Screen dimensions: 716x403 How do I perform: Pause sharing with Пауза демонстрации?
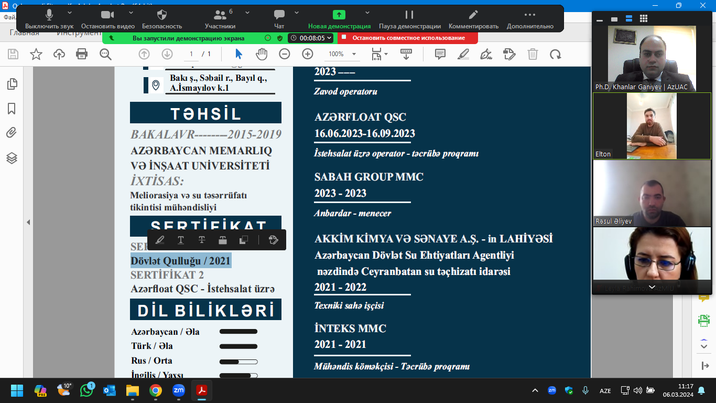click(x=409, y=19)
